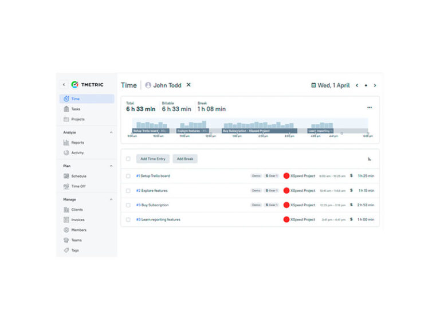The width and height of the screenshot is (440, 330).
Task: Click red project dot on Explore features row
Action: [x=286, y=191]
